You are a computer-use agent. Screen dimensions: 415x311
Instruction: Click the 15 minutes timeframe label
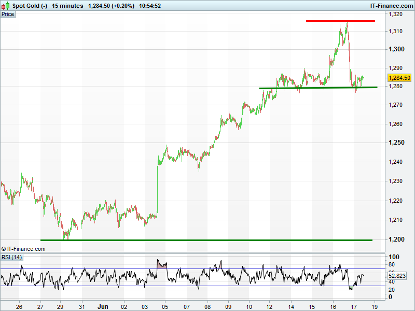pyautogui.click(x=67, y=6)
